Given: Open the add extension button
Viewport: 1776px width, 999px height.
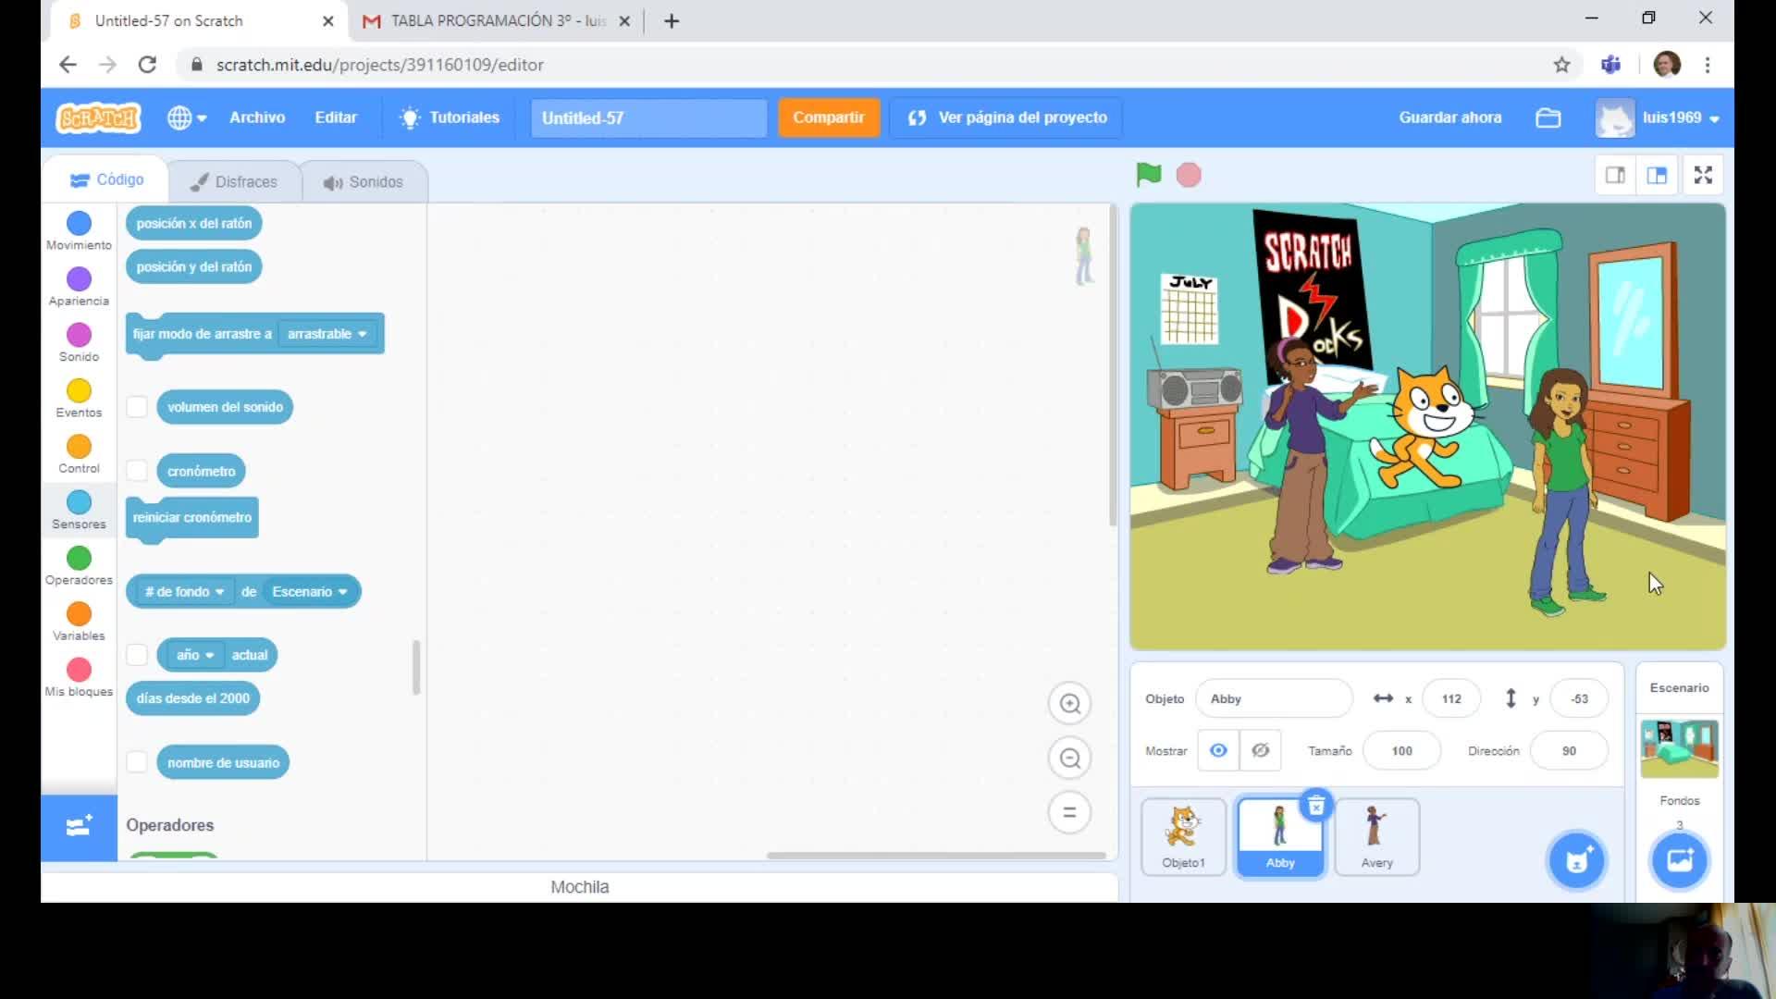Looking at the screenshot, I should [80, 826].
